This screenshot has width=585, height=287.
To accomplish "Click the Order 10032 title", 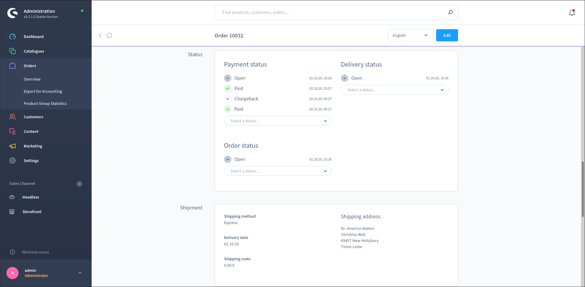I will (229, 36).
